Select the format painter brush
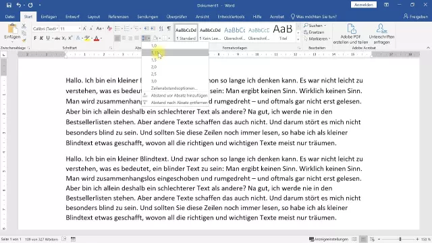The height and width of the screenshot is (243, 432). pos(24,40)
